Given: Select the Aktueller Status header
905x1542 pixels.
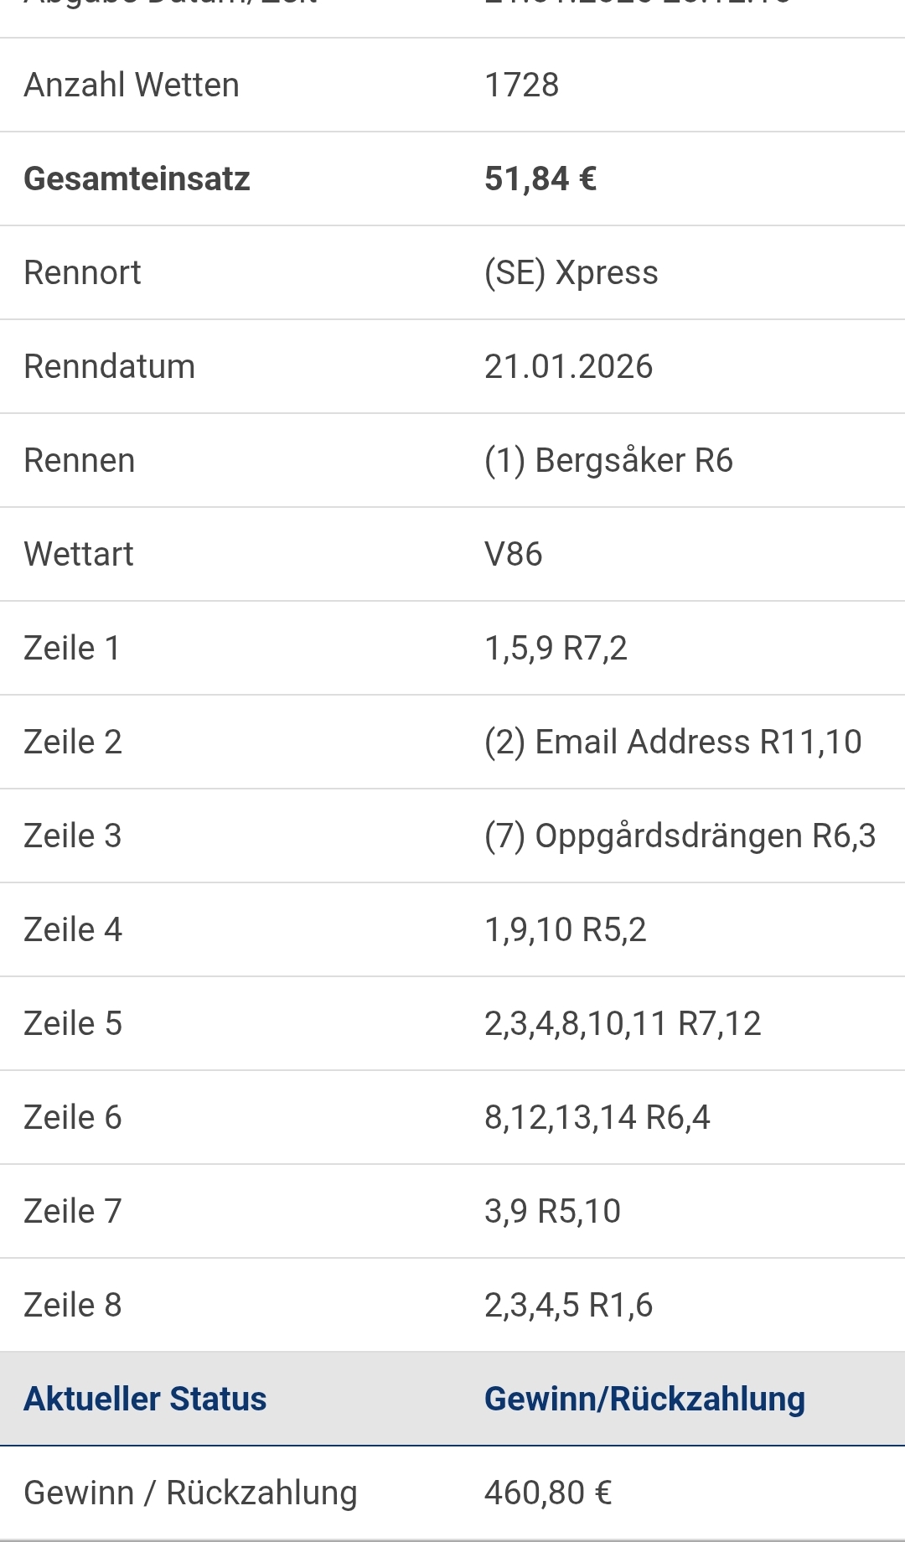Looking at the screenshot, I should click(145, 1399).
